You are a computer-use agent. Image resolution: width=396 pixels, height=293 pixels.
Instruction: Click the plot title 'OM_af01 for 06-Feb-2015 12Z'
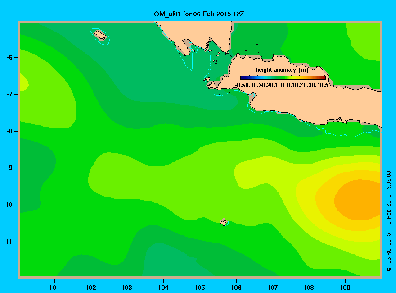point(199,14)
